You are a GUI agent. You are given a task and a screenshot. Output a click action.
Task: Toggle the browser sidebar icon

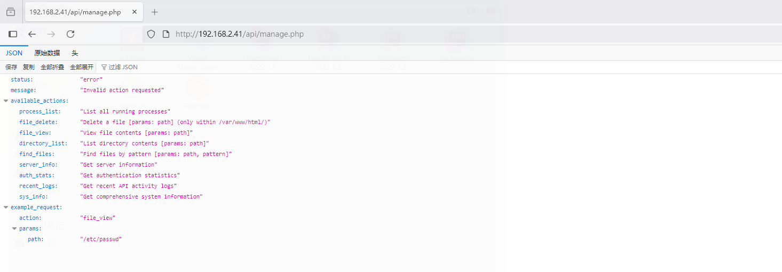13,34
